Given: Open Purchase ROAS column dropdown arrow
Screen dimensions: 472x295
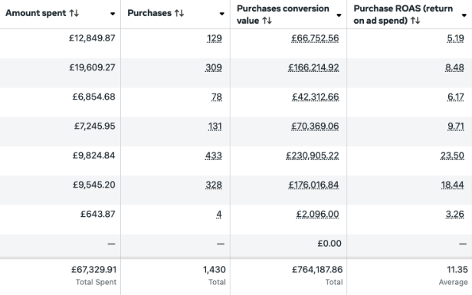Looking at the screenshot, I should click(464, 15).
